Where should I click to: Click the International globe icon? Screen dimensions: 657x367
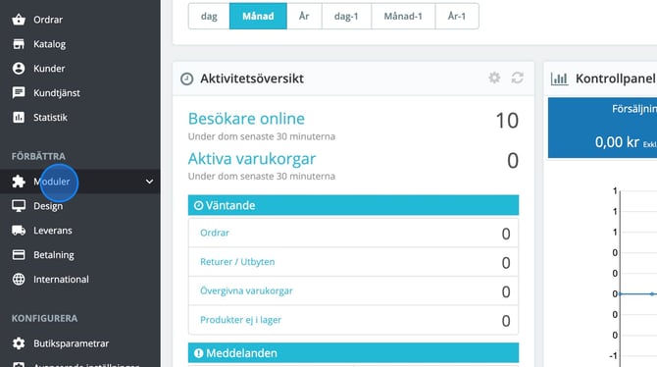point(19,280)
